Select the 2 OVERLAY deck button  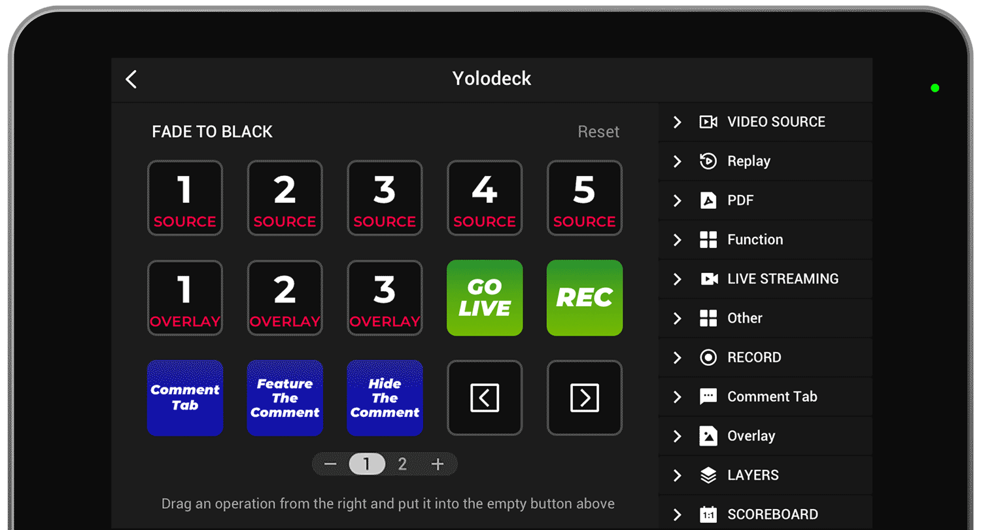pyautogui.click(x=285, y=298)
